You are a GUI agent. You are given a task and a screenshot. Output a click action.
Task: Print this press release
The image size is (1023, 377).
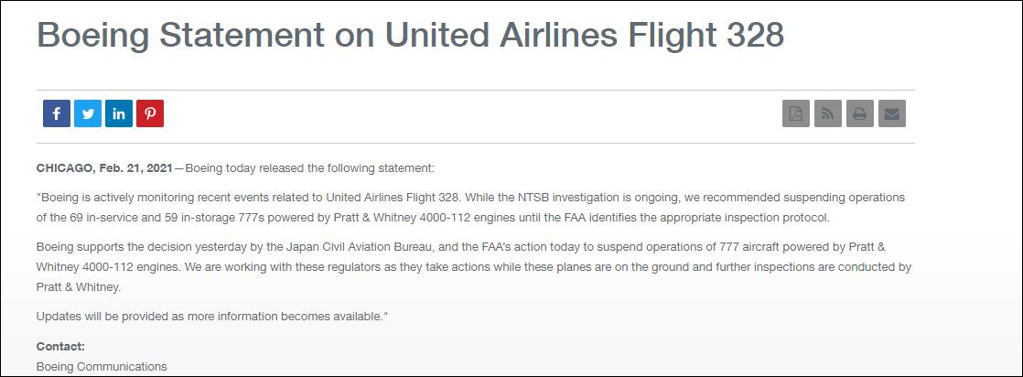click(860, 114)
